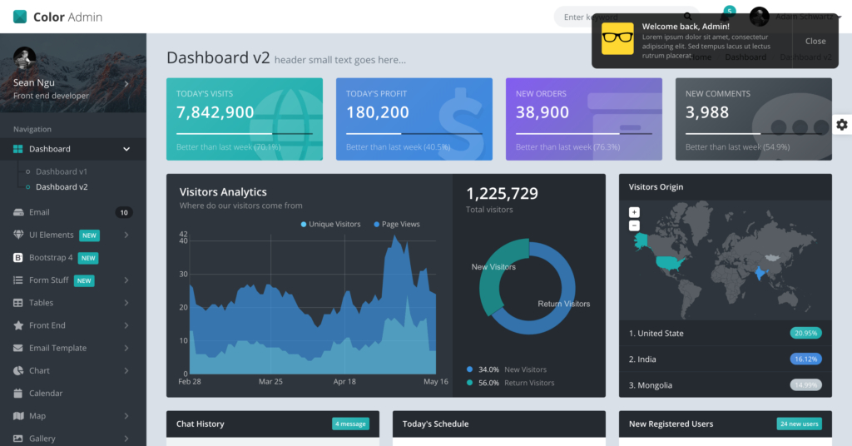Zoom in on the Visitors Origin map

(634, 212)
